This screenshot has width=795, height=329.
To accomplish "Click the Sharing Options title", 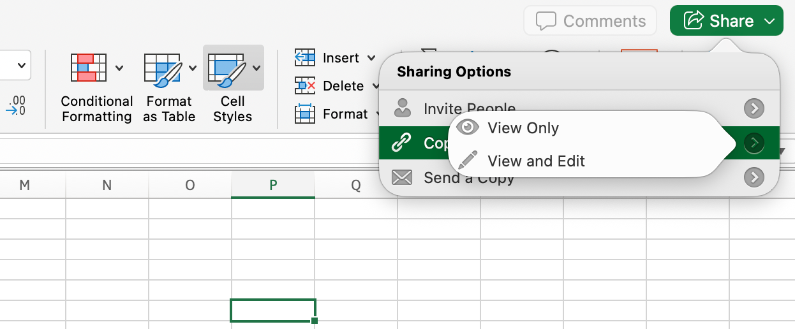I will (x=454, y=71).
